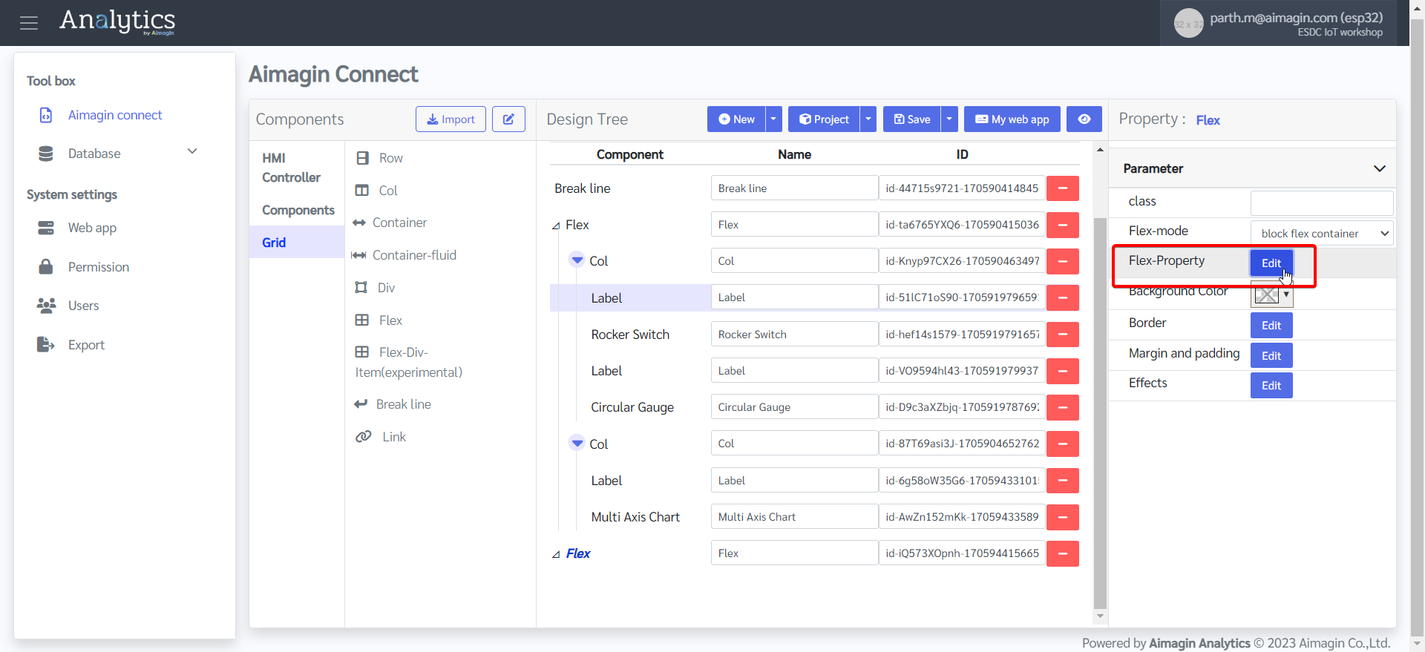Viewport: 1425px width, 652px height.
Task: Collapse the second Col tree node
Action: point(577,444)
